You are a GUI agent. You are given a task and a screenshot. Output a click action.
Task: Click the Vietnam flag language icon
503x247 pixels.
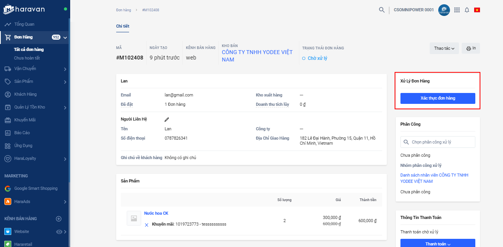477,10
